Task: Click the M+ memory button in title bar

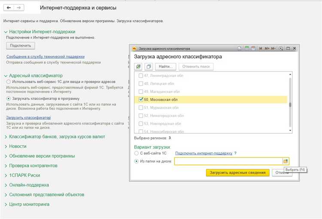Action: click(x=267, y=48)
